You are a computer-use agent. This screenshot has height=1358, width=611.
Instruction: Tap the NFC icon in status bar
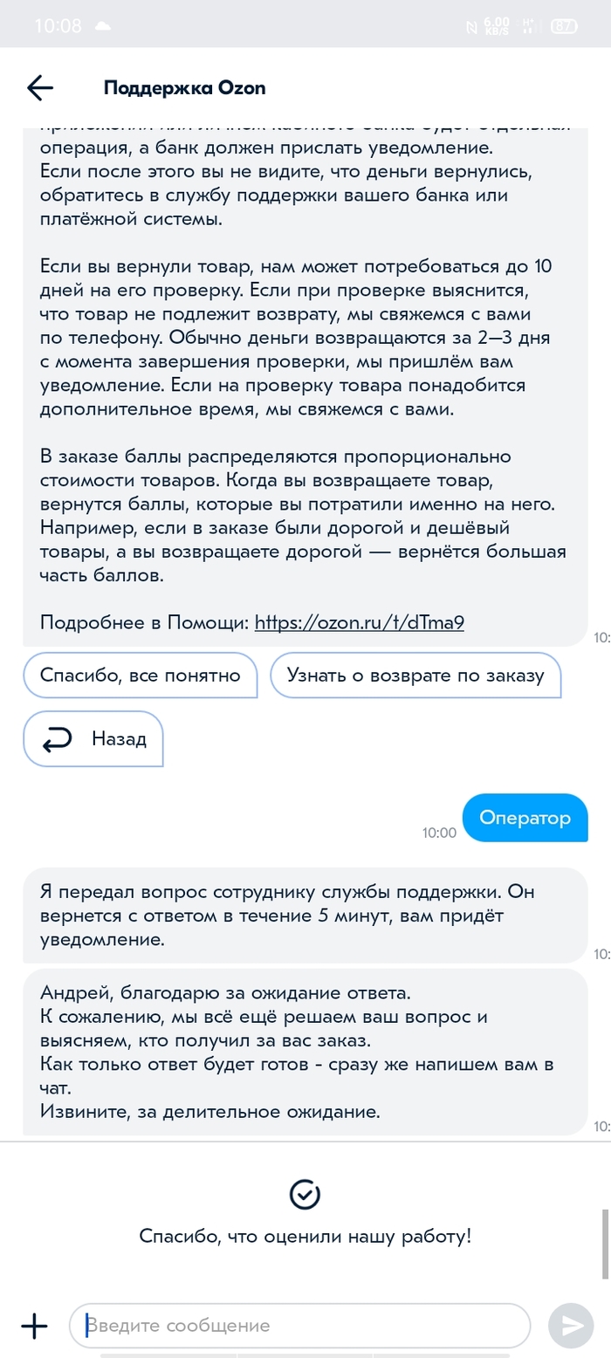click(471, 27)
